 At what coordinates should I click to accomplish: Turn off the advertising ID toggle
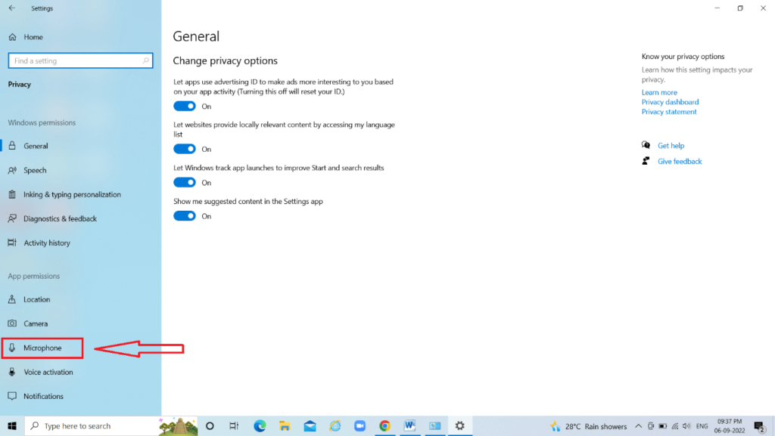pyautogui.click(x=185, y=106)
